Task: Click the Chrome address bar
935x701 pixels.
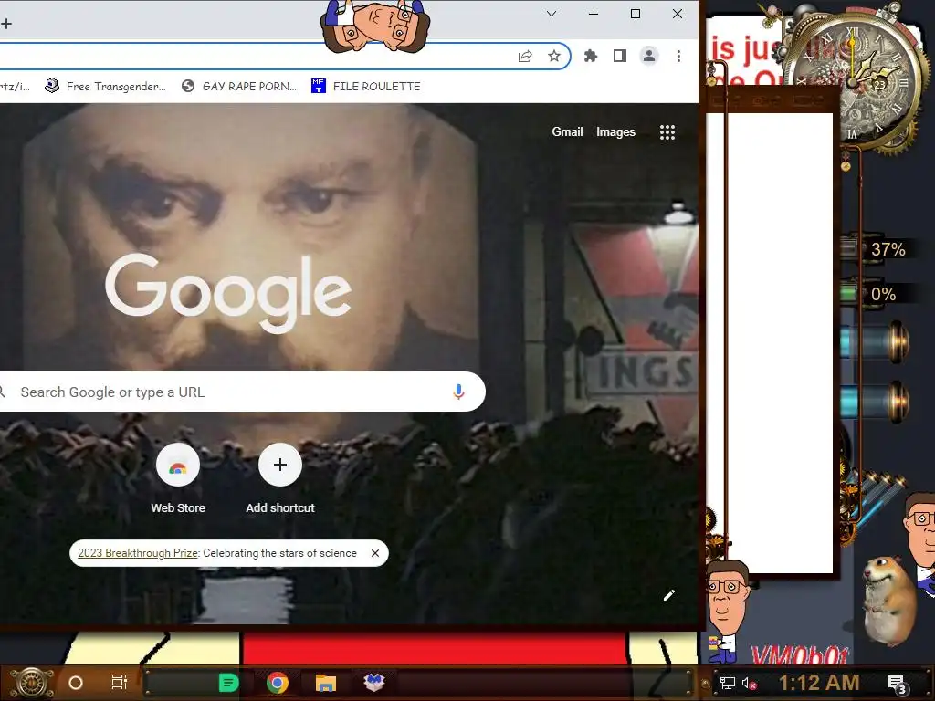Action: pos(257,56)
